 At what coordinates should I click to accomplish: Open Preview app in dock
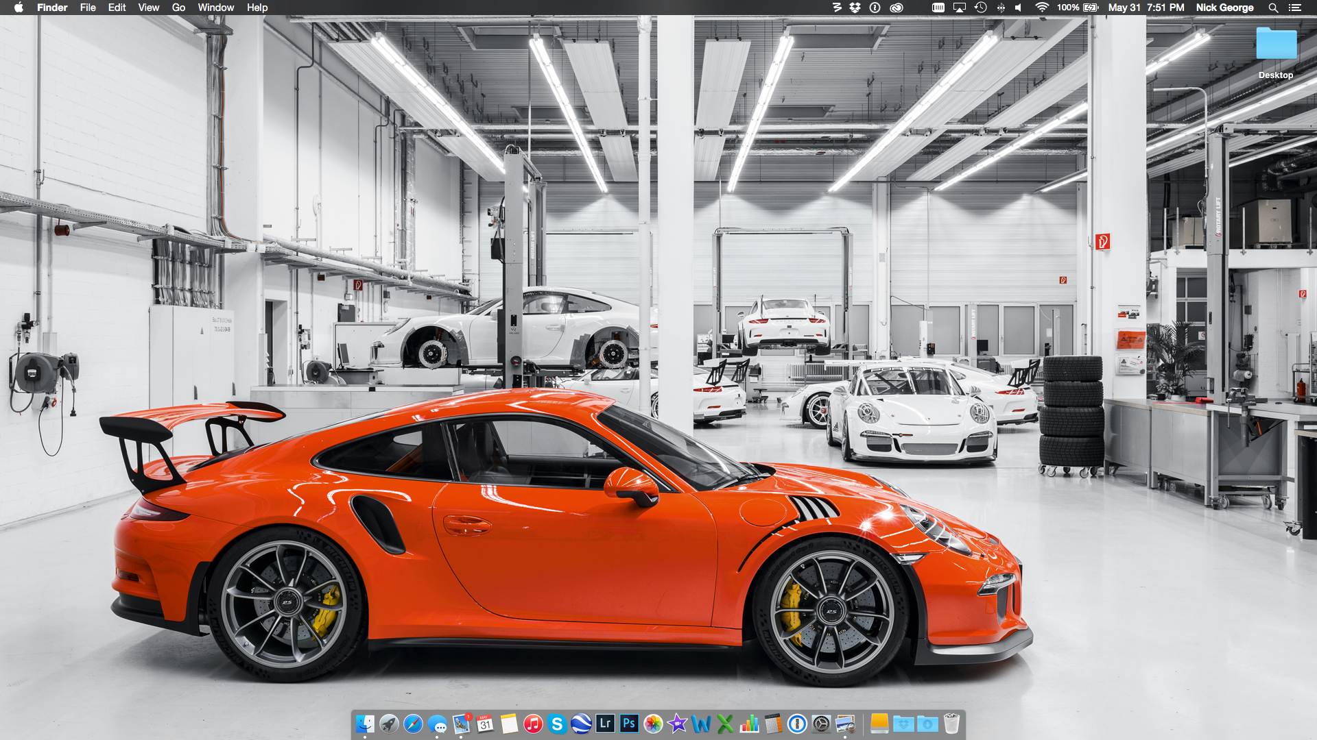tap(845, 724)
